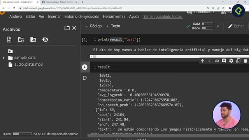Bookmark this page star icon
This screenshot has height=140, width=249.
[223, 8]
